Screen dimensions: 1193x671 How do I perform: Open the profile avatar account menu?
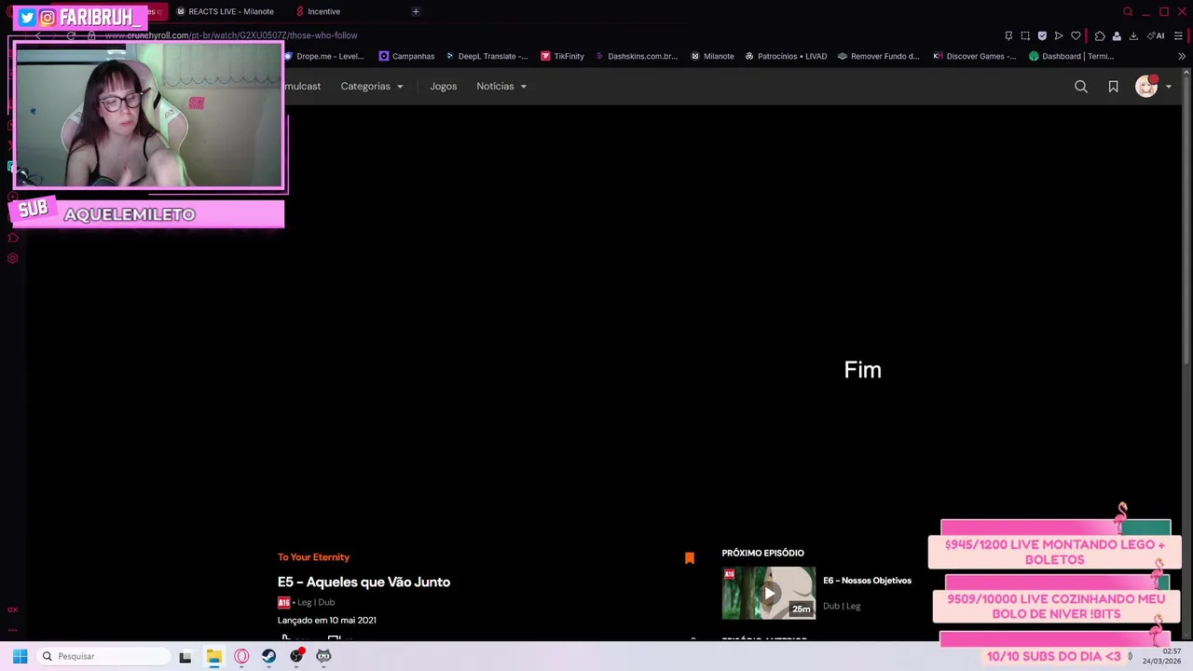point(1153,87)
